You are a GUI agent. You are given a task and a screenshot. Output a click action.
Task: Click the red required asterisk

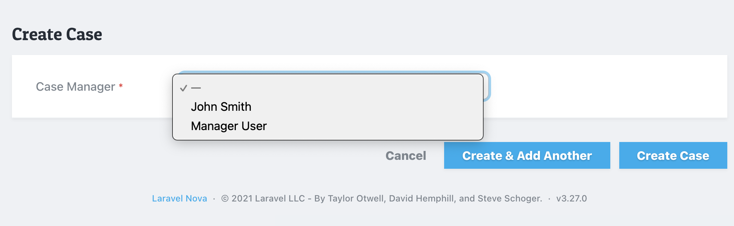tap(120, 87)
